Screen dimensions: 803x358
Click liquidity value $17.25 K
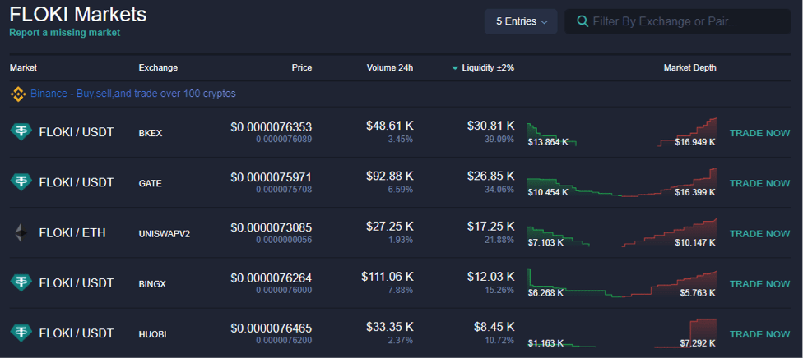click(x=490, y=226)
